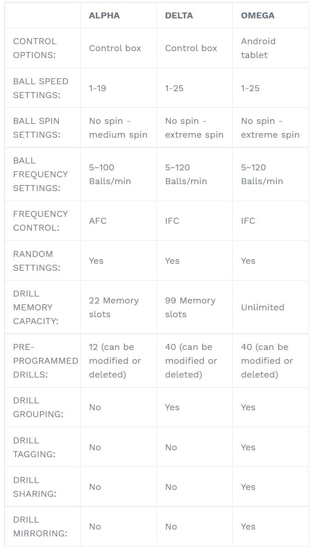The image size is (314, 553).
Task: Click the PRE-PROGRAMMED DRILLS label
Action: [44, 361]
